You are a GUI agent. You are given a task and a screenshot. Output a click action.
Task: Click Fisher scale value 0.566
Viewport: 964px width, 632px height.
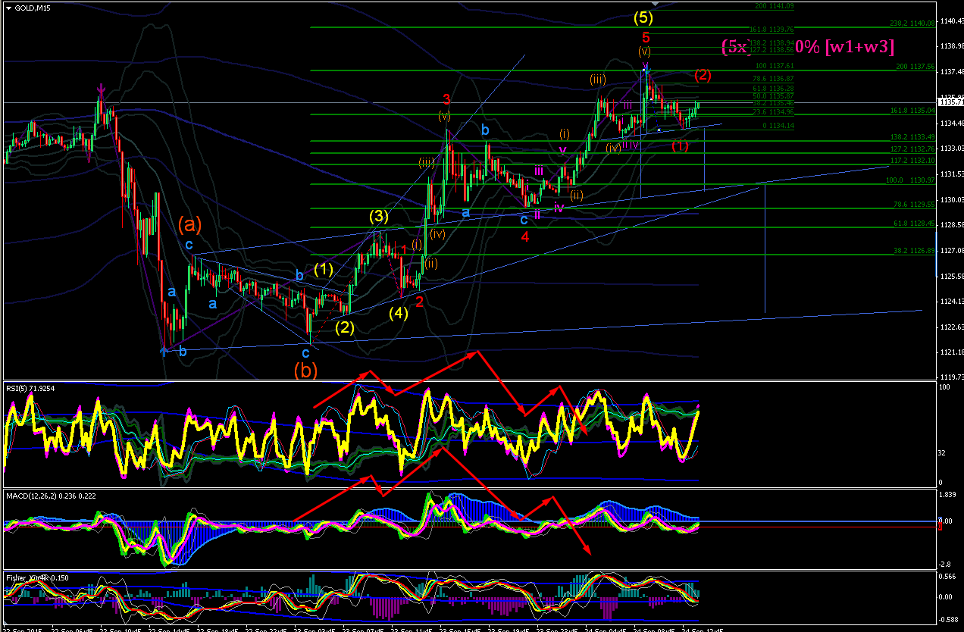948,577
